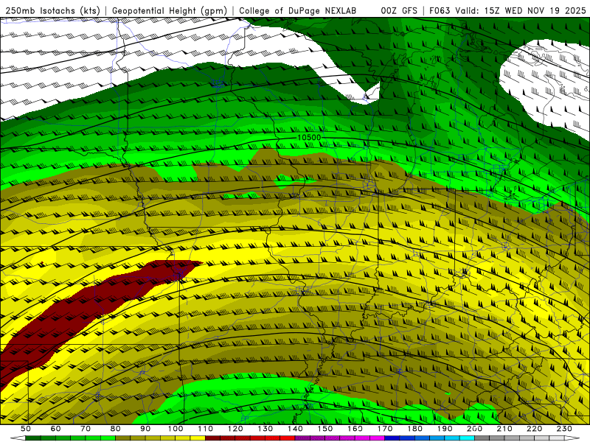The image size is (590, 442).
Task: Click the "210" value on the color scale
Action: coord(505,429)
